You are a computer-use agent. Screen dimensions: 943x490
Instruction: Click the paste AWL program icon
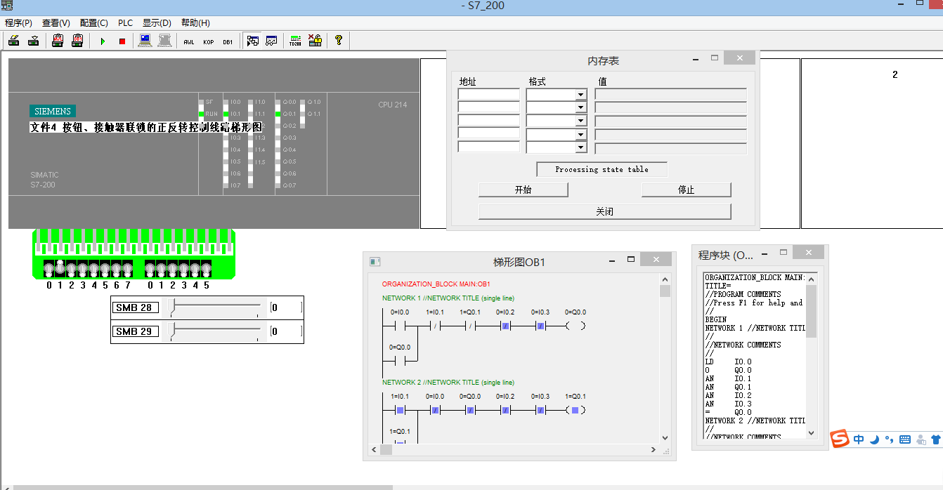coord(58,41)
